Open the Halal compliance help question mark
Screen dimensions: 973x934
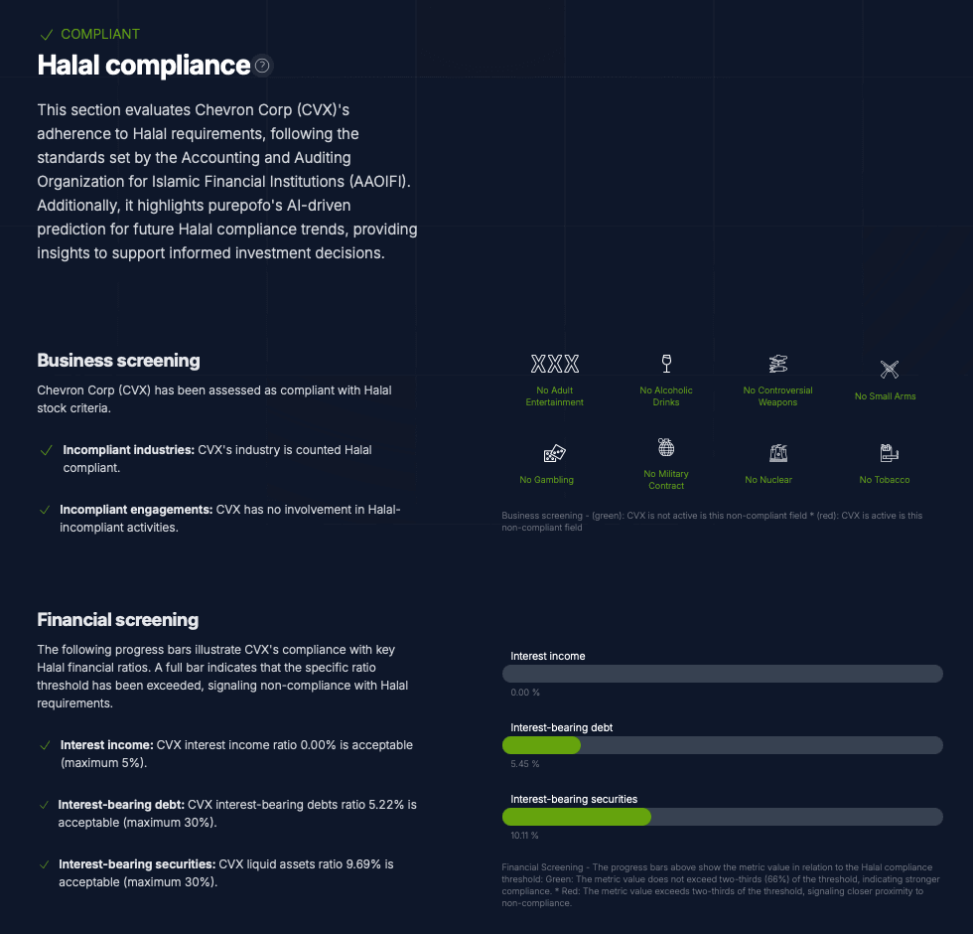[262, 66]
